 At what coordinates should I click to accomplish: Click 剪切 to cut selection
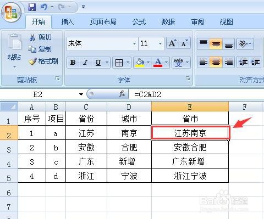[40, 37]
